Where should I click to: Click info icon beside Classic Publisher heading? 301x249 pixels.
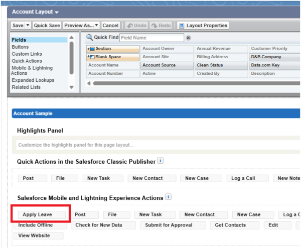tap(161, 161)
